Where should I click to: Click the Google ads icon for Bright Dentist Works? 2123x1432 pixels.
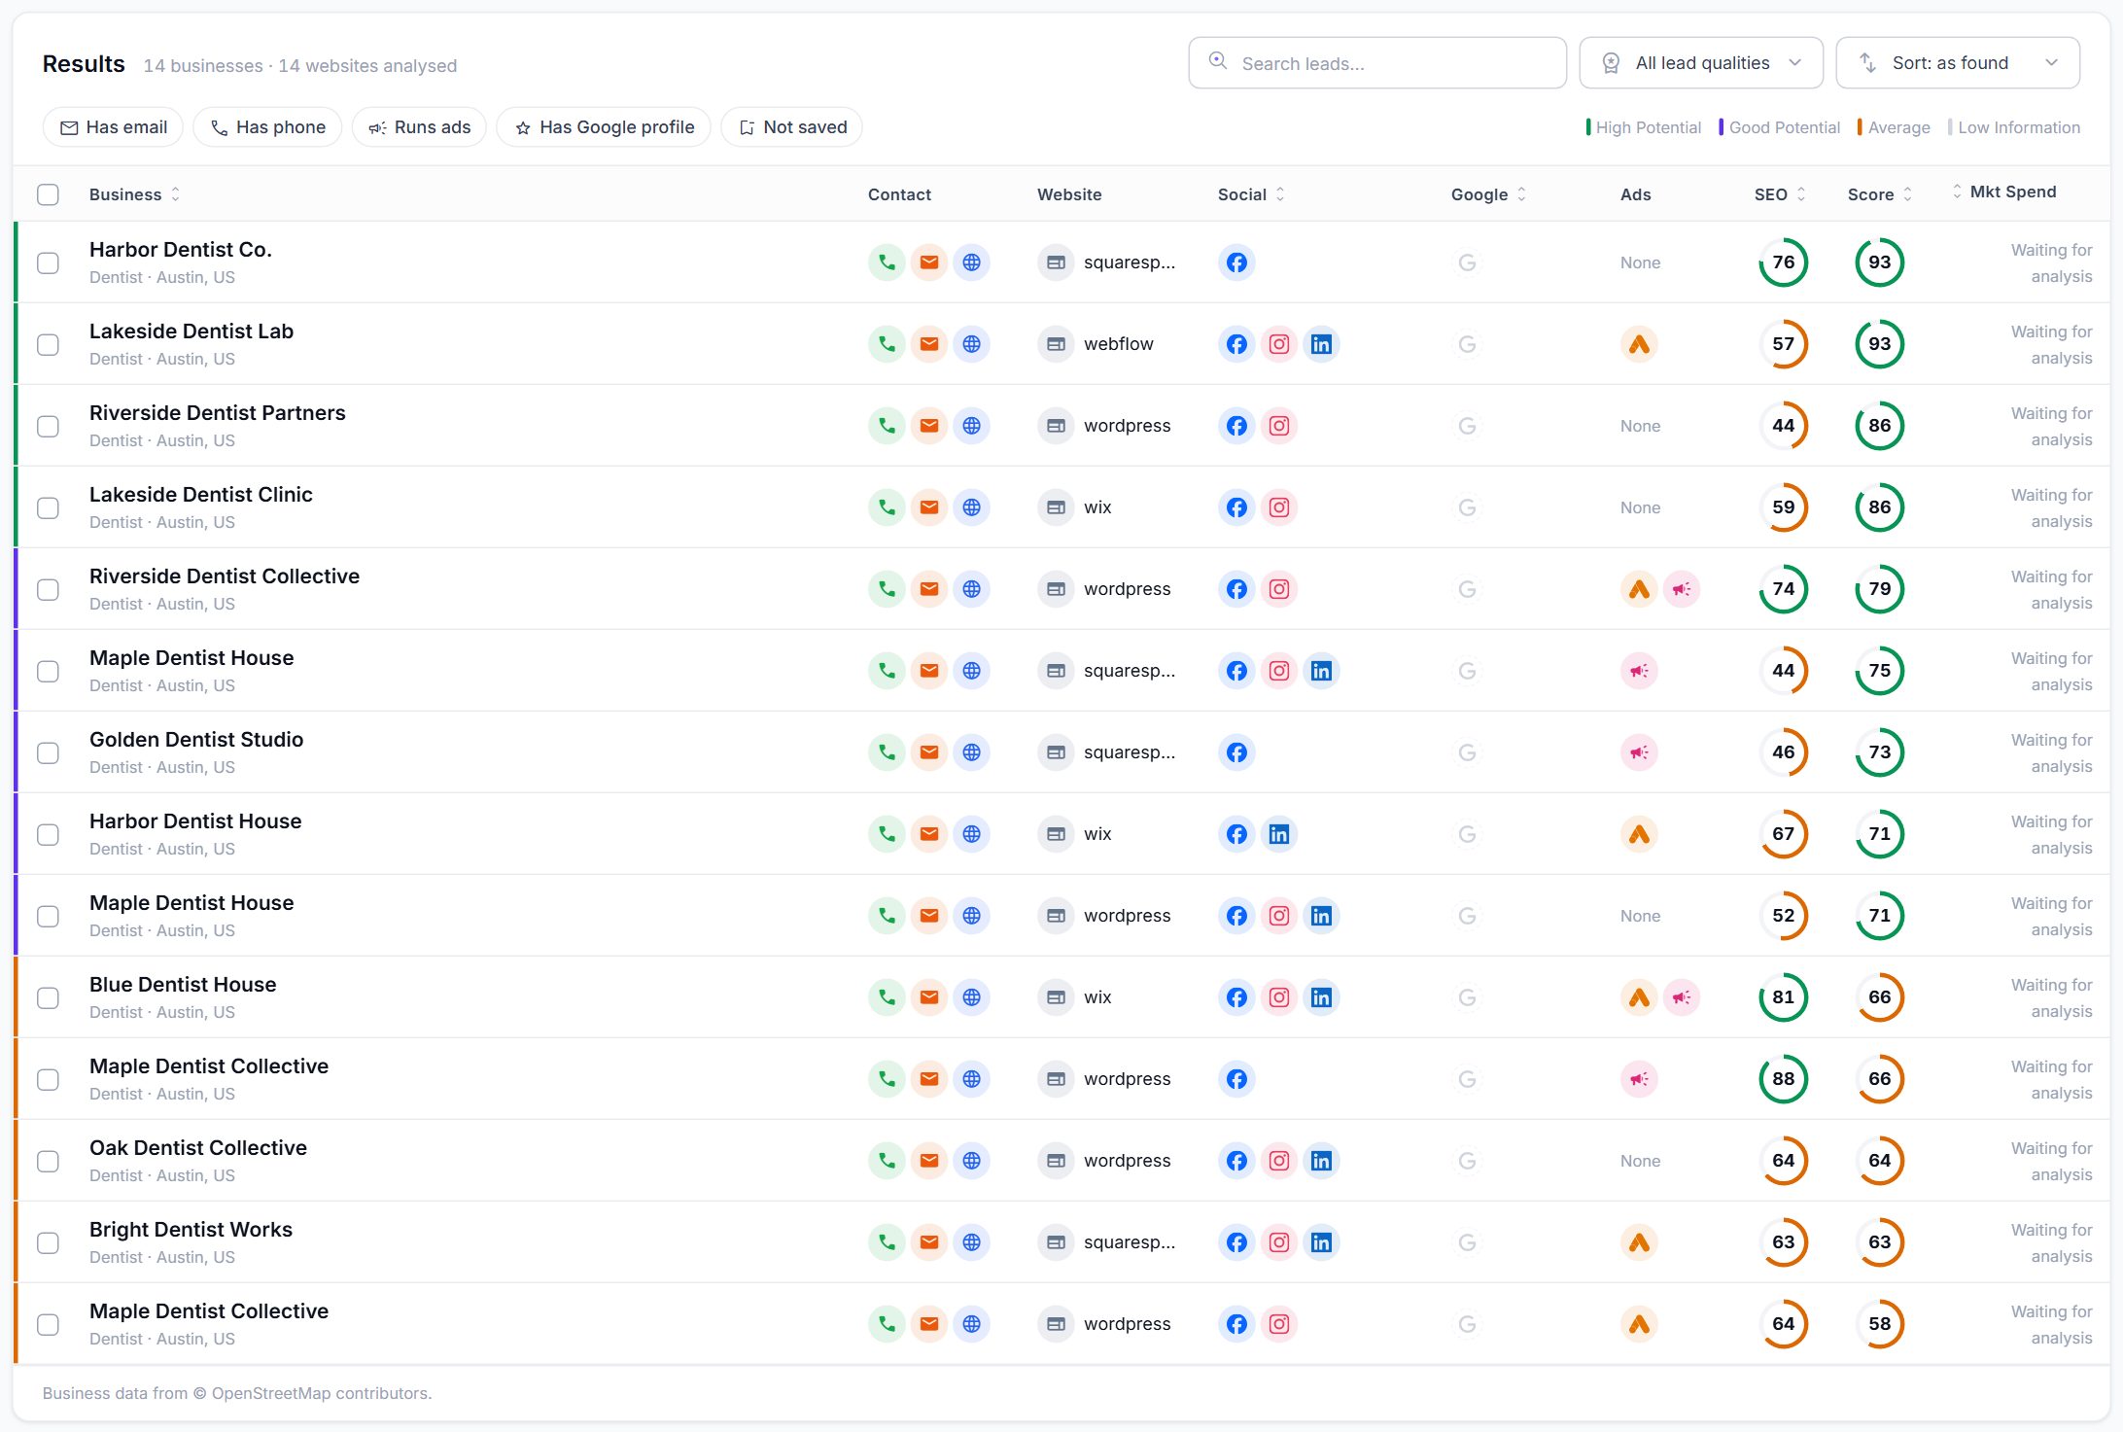coord(1639,1242)
